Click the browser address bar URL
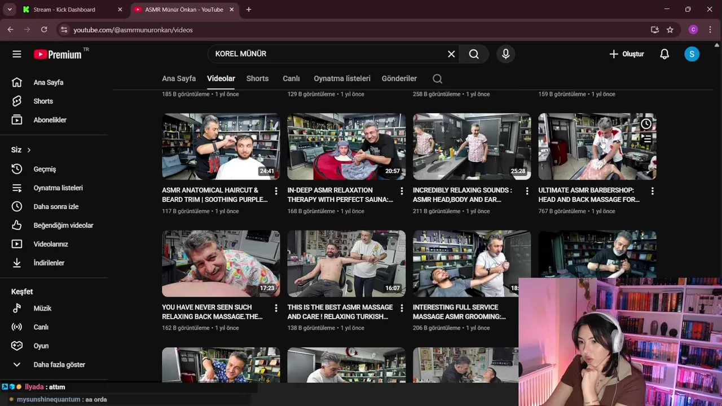The width and height of the screenshot is (722, 406). click(133, 30)
